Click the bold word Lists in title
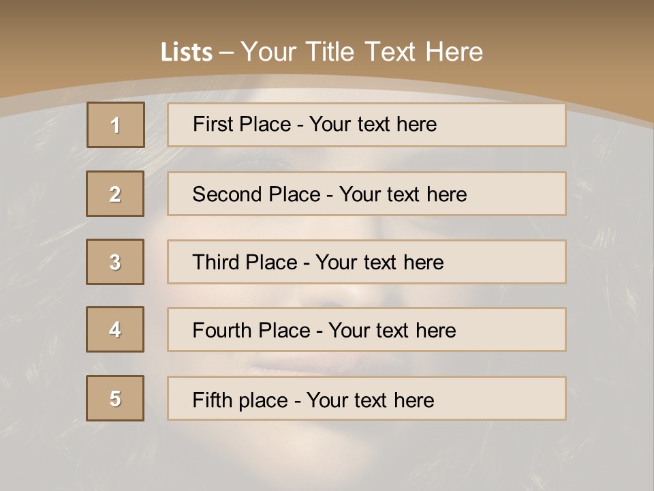This screenshot has height=491, width=654. click(187, 53)
